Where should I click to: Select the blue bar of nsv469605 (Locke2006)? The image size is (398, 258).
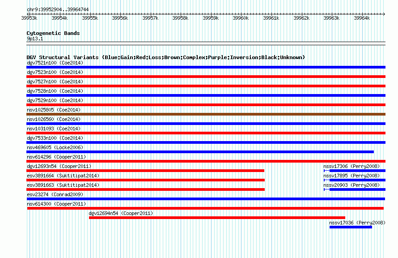(200, 152)
